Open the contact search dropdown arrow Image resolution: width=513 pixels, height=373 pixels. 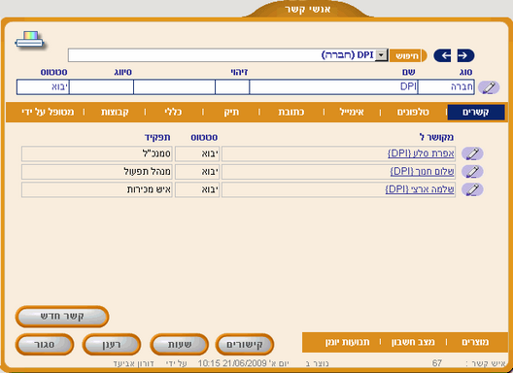[381, 55]
